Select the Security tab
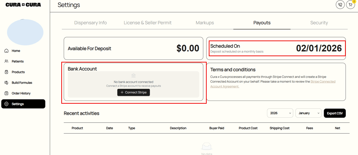358x155 pixels. click(319, 23)
